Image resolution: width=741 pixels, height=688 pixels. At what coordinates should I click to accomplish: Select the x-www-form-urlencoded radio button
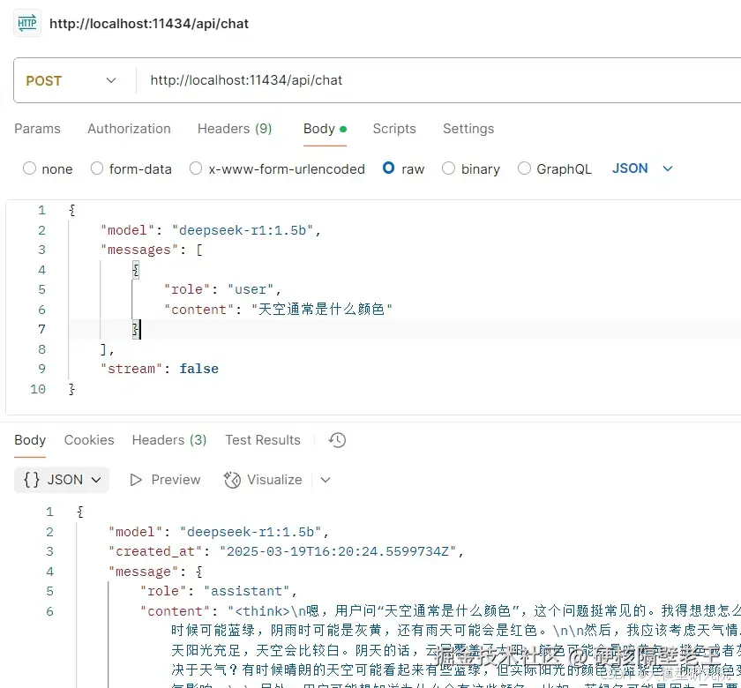click(196, 168)
